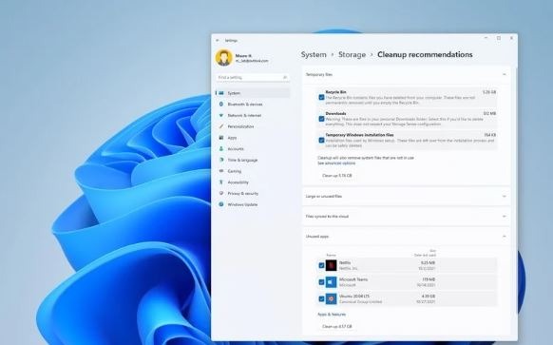Image resolution: width=553 pixels, height=345 pixels.
Task: Click the Microsoft Teams app icon
Action: pyautogui.click(x=332, y=282)
